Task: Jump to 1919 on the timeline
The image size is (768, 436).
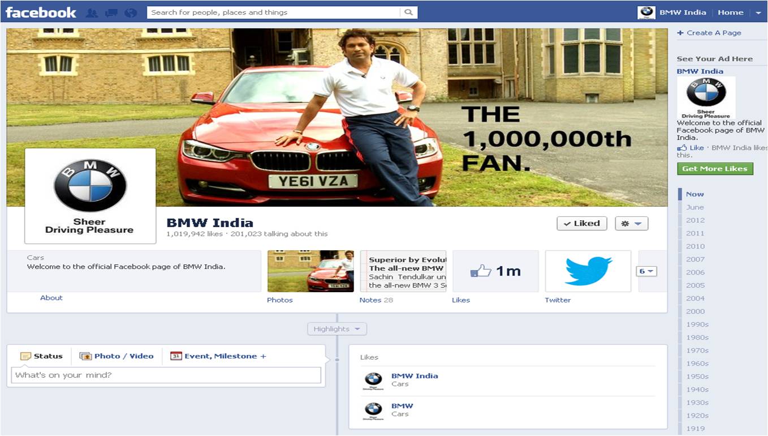Action: (x=696, y=429)
